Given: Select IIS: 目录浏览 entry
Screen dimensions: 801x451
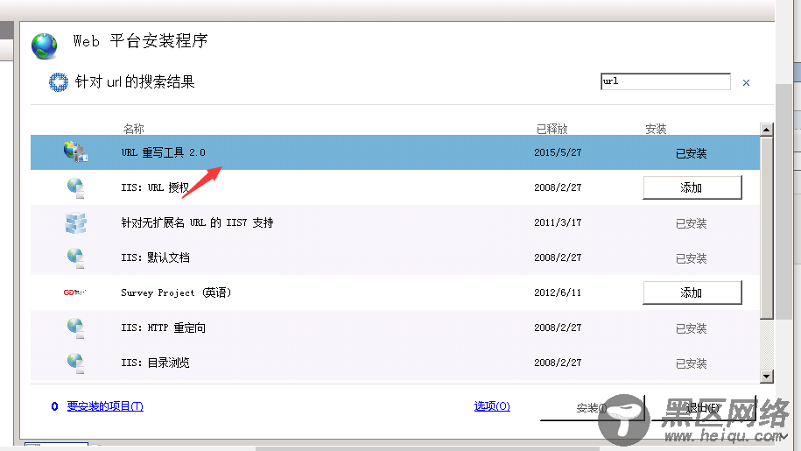Looking at the screenshot, I should pyautogui.click(x=395, y=363).
